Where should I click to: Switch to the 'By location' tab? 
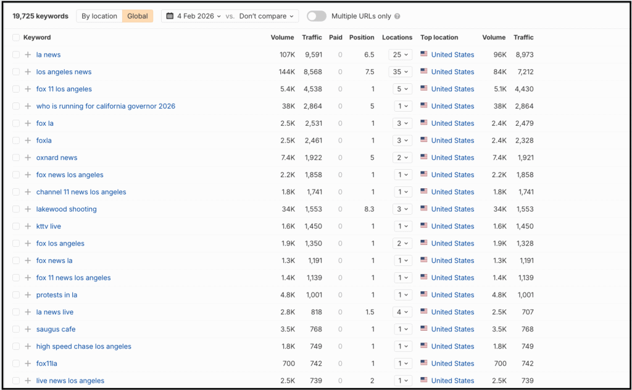point(99,15)
